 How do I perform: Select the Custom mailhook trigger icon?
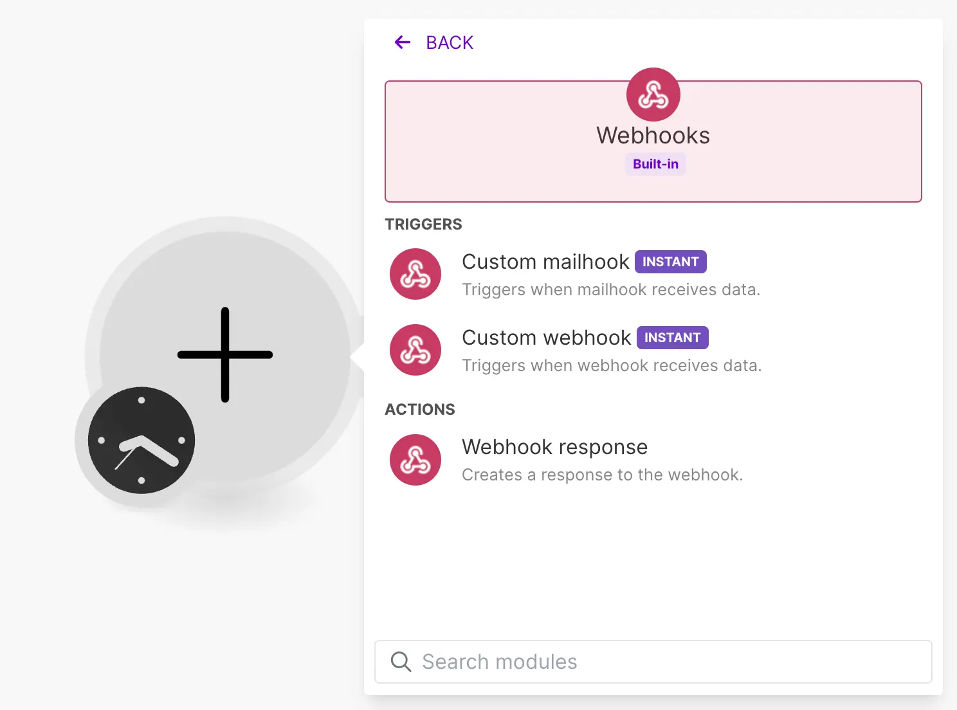pos(415,274)
